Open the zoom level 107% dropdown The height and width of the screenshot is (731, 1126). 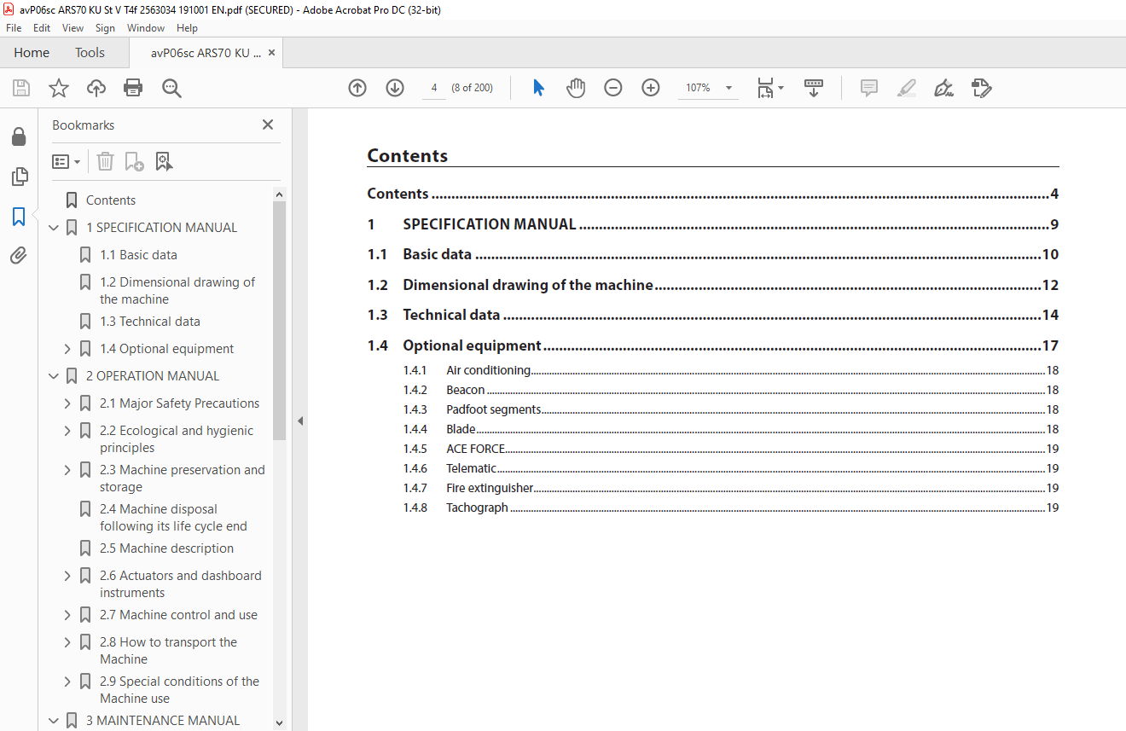pyautogui.click(x=728, y=88)
